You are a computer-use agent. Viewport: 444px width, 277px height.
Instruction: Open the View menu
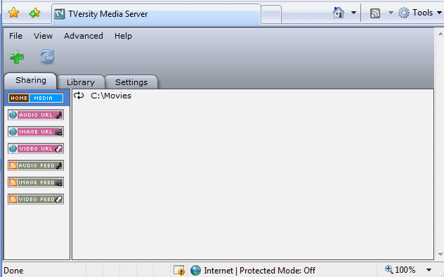[x=43, y=36]
